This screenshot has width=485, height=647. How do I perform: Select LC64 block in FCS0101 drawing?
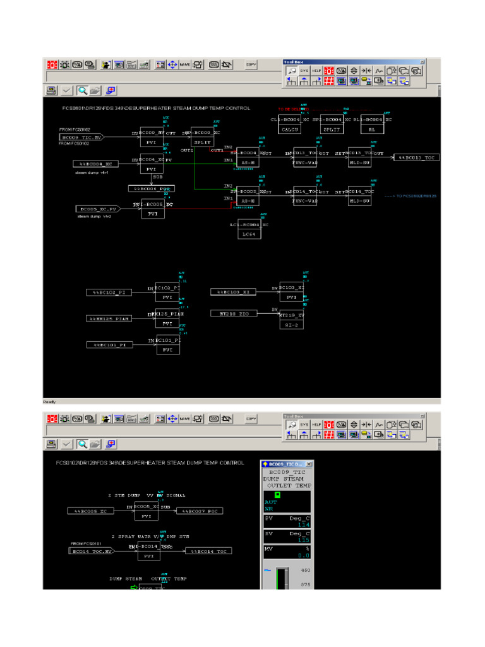click(x=249, y=229)
